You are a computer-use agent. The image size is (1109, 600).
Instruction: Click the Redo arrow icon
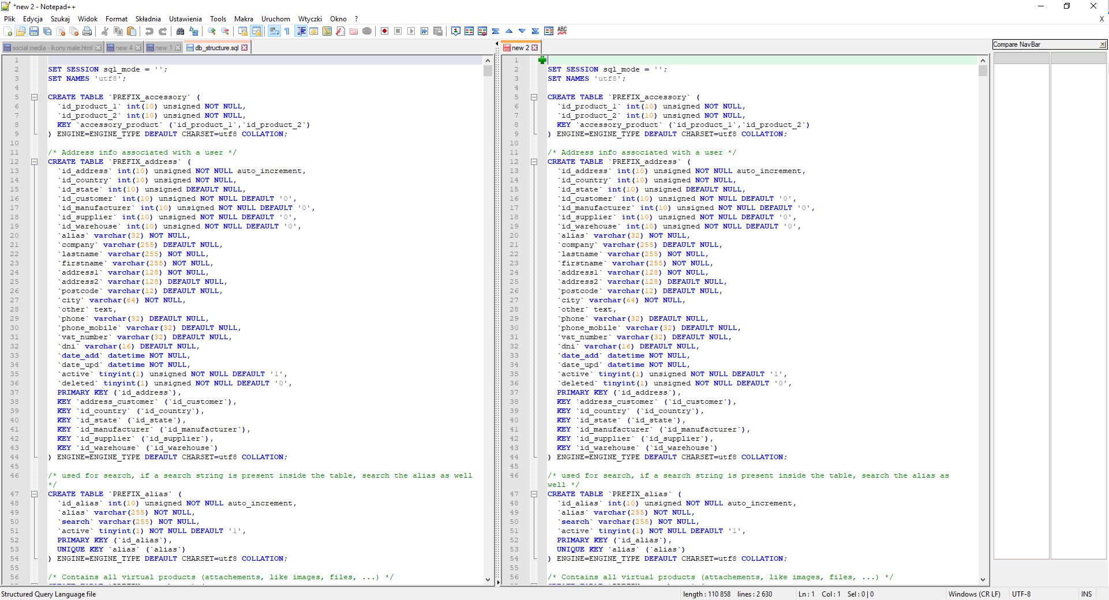163,31
